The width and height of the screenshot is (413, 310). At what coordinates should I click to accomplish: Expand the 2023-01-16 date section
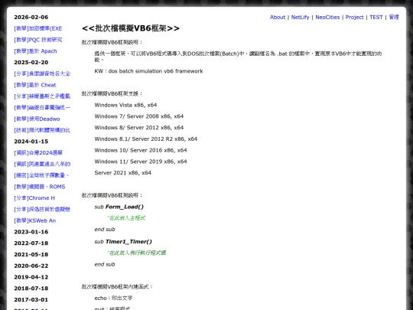click(x=31, y=232)
